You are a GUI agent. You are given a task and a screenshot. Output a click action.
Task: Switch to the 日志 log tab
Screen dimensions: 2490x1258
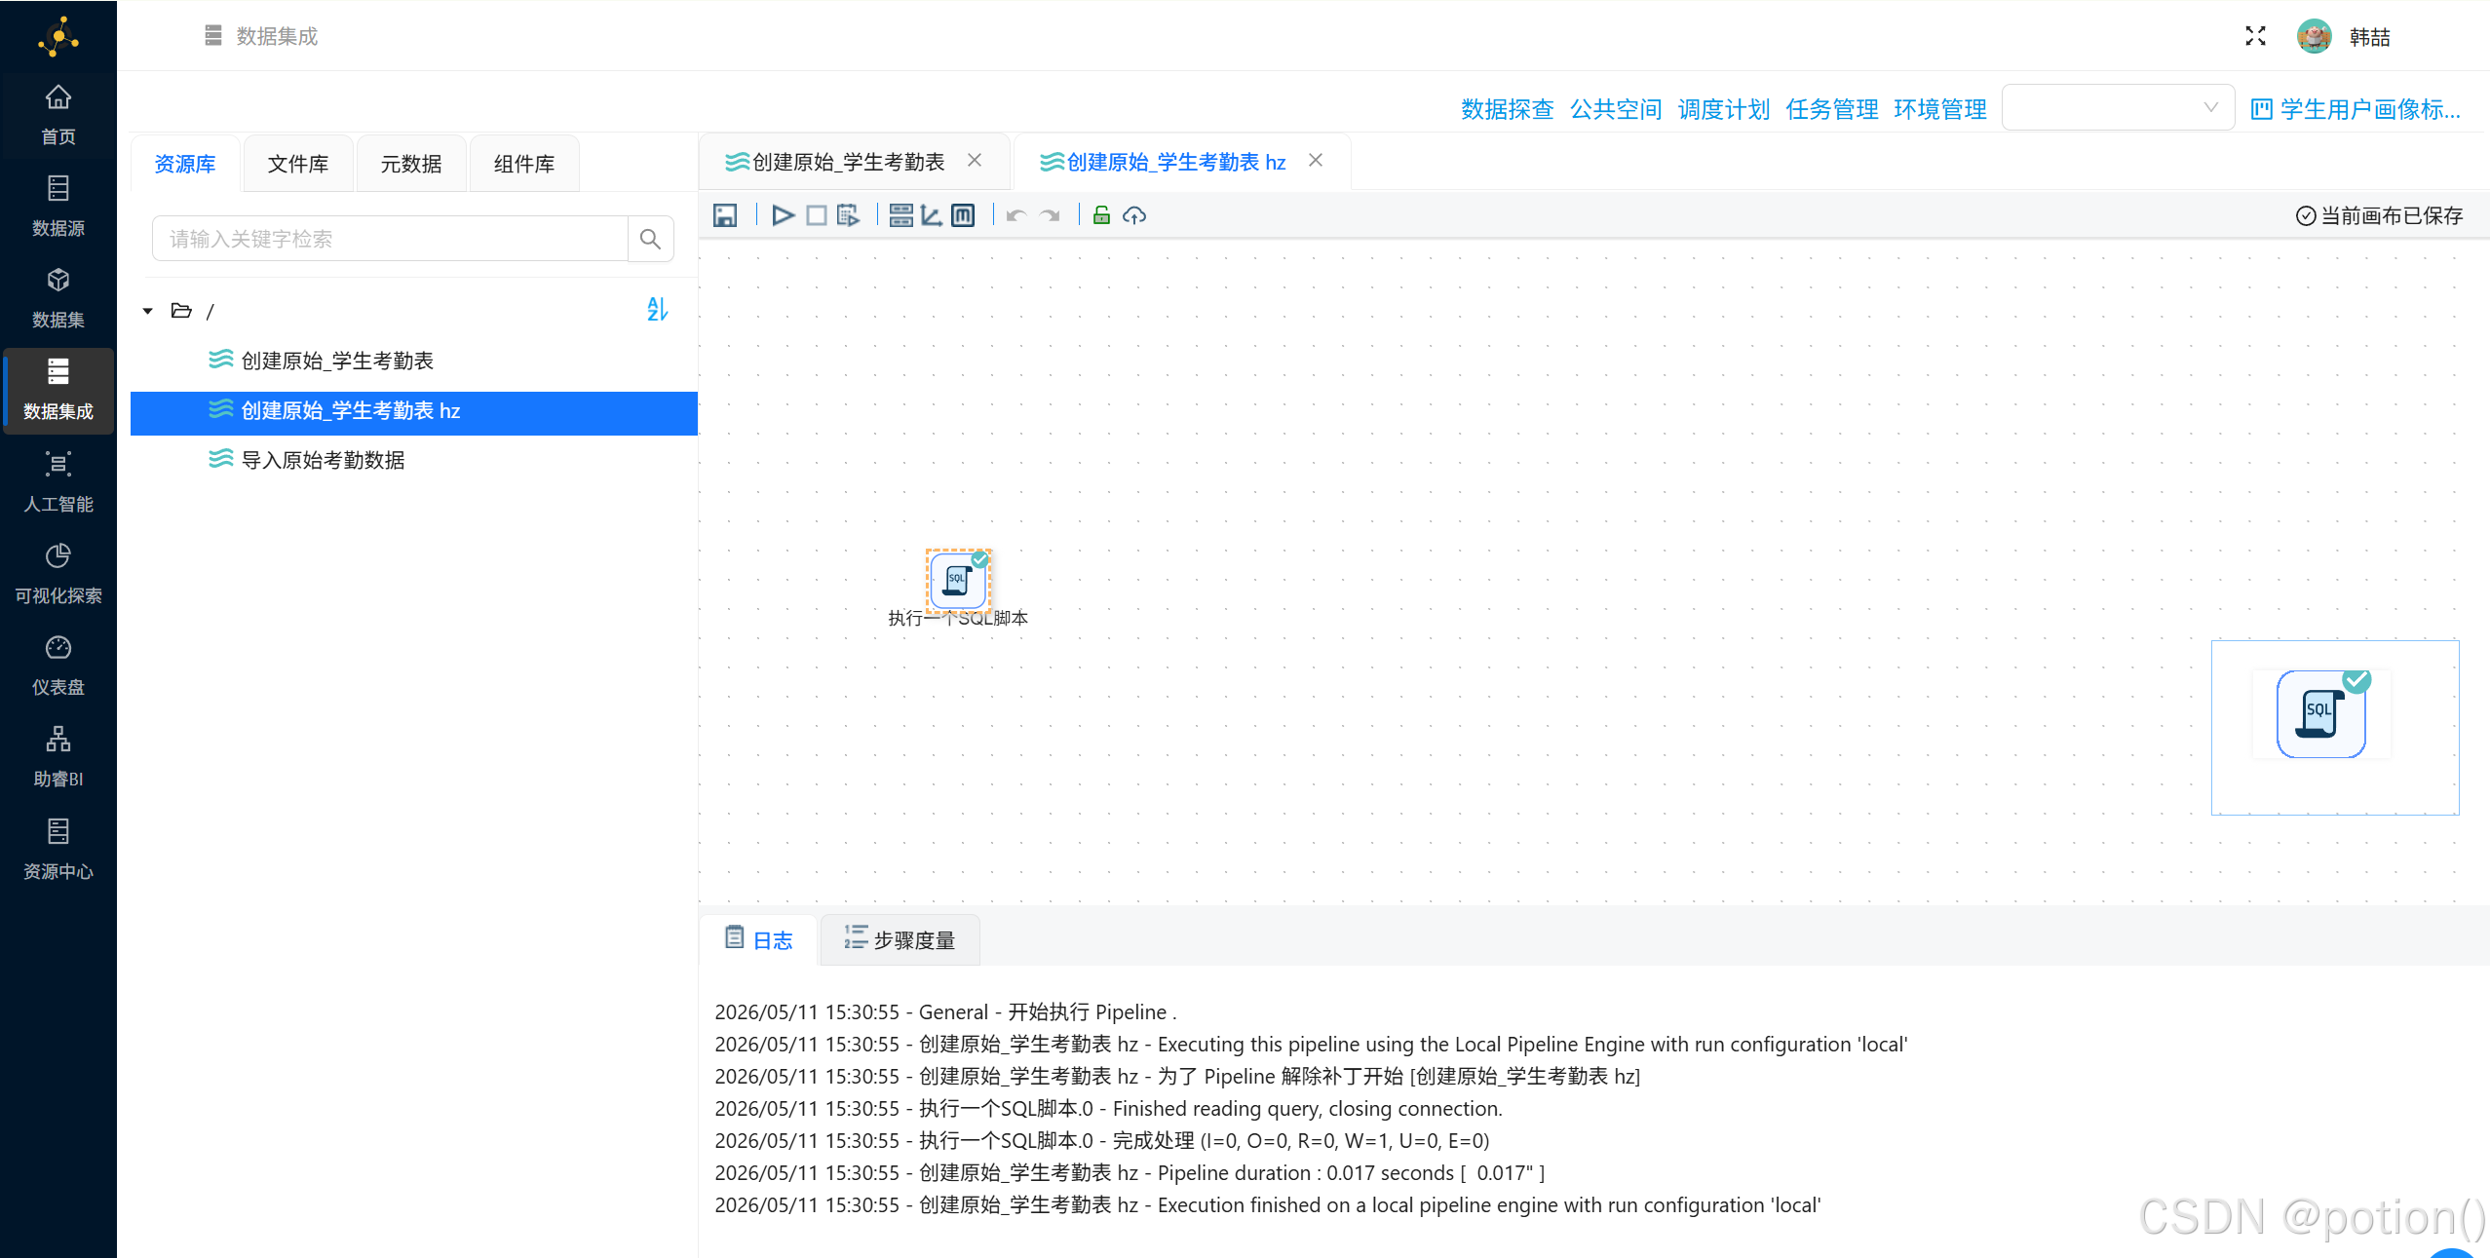[x=758, y=939]
